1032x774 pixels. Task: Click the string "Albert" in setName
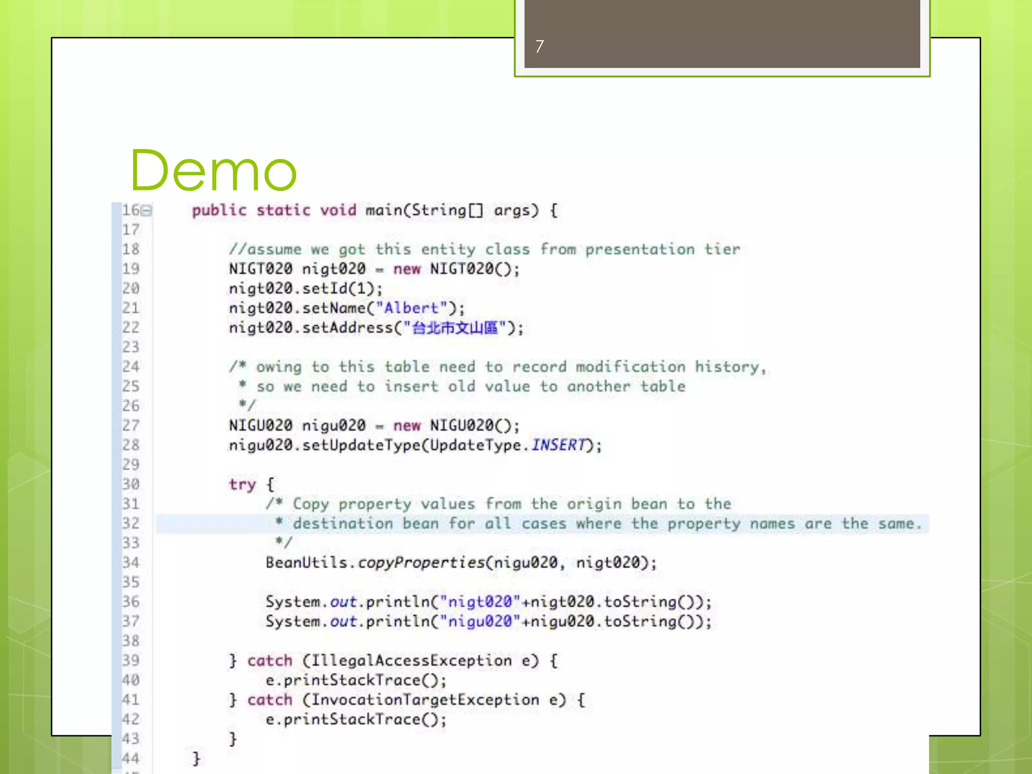[x=411, y=308]
